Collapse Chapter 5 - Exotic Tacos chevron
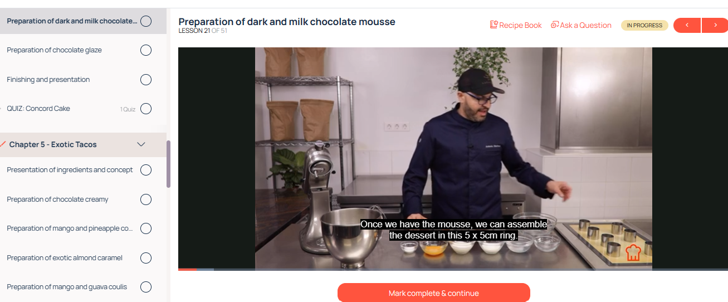Screen dimensions: 728x302 [141, 144]
